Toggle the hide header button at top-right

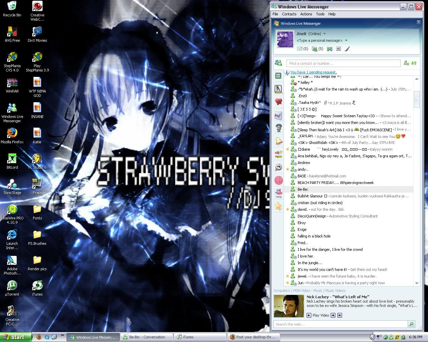point(418,22)
